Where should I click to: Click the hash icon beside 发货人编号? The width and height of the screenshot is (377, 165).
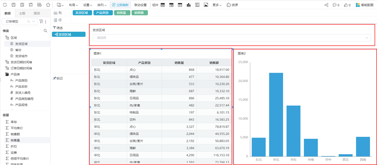pyautogui.click(x=12, y=92)
